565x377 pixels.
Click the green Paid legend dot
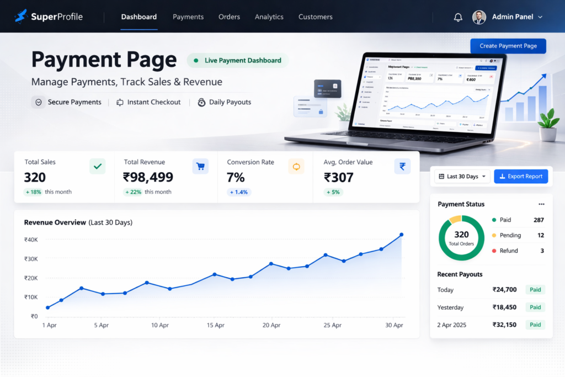494,220
